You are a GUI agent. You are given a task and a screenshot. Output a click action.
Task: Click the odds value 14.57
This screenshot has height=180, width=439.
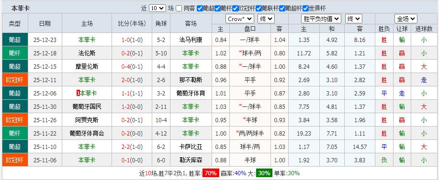(x=360, y=147)
